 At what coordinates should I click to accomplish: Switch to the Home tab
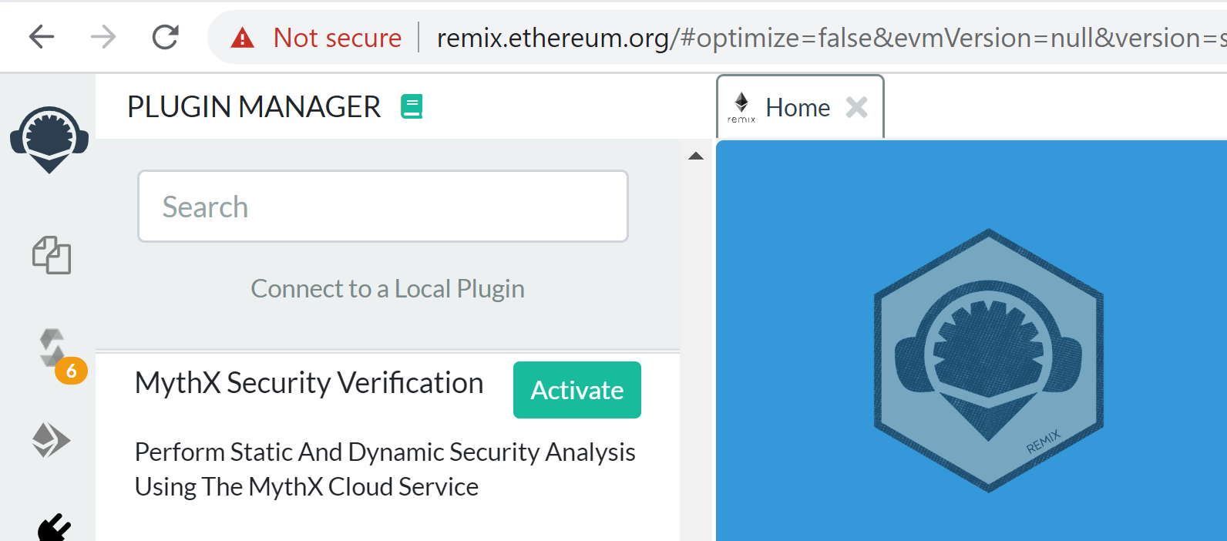(798, 108)
